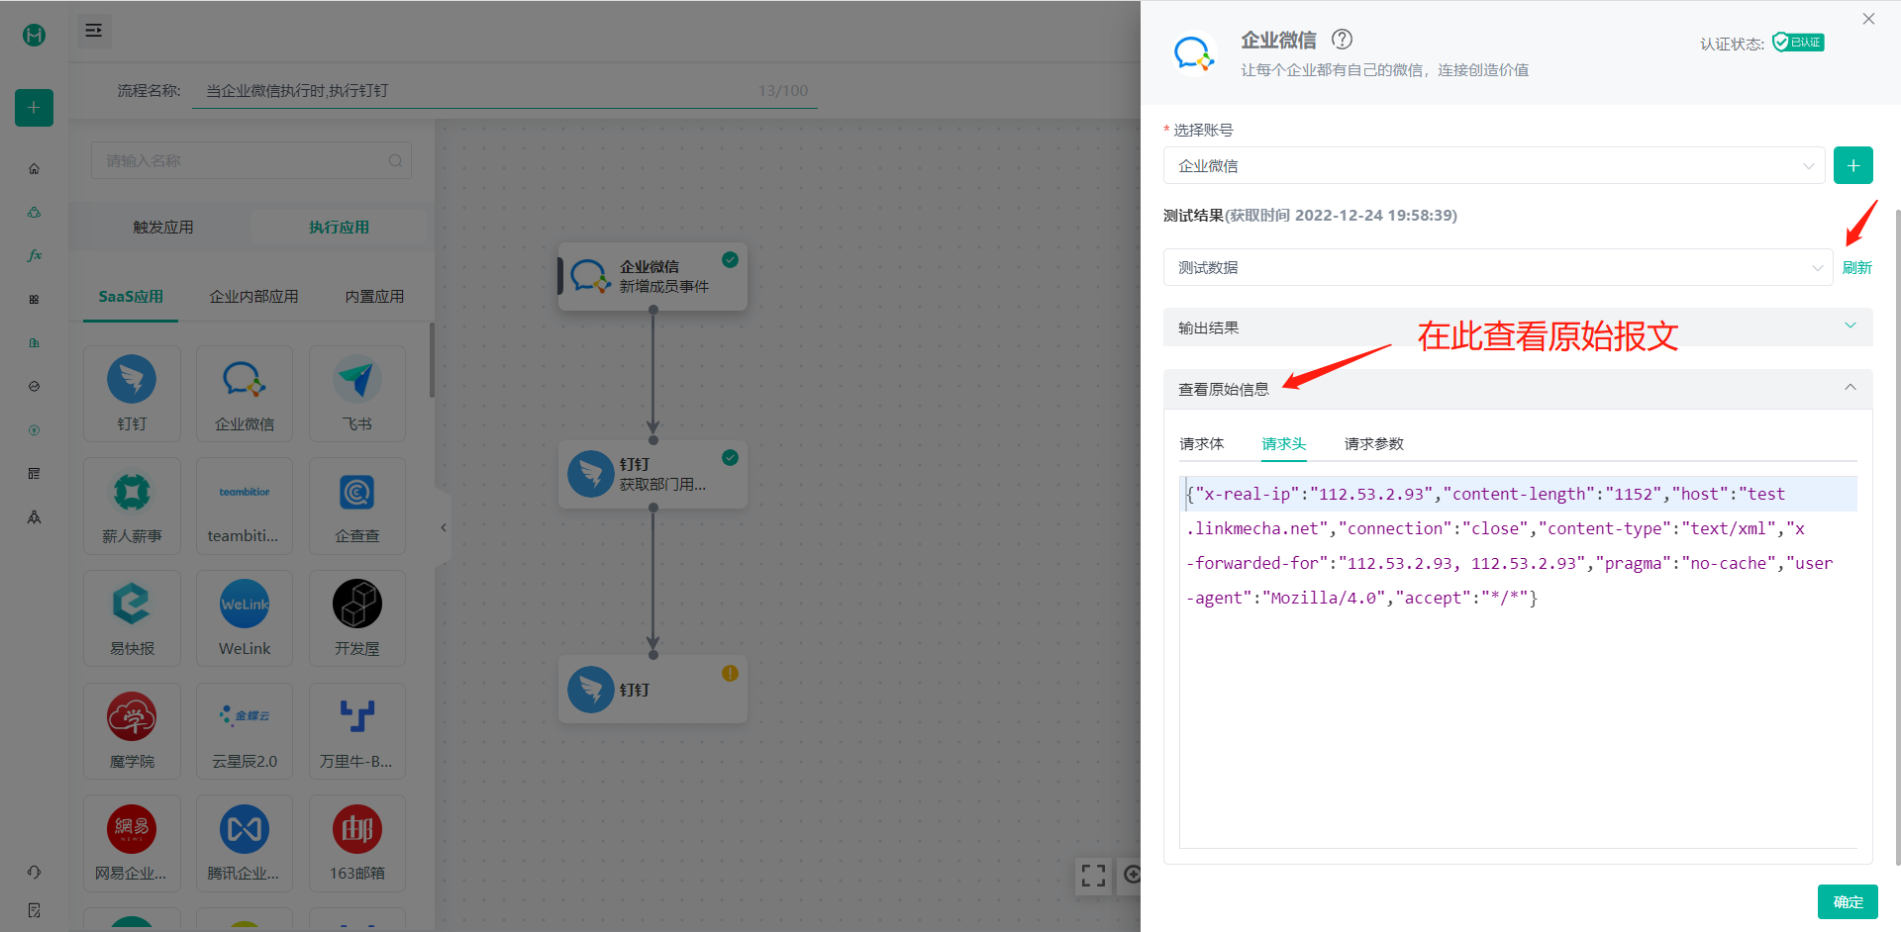Open the 内置应用 tab

[x=374, y=296]
